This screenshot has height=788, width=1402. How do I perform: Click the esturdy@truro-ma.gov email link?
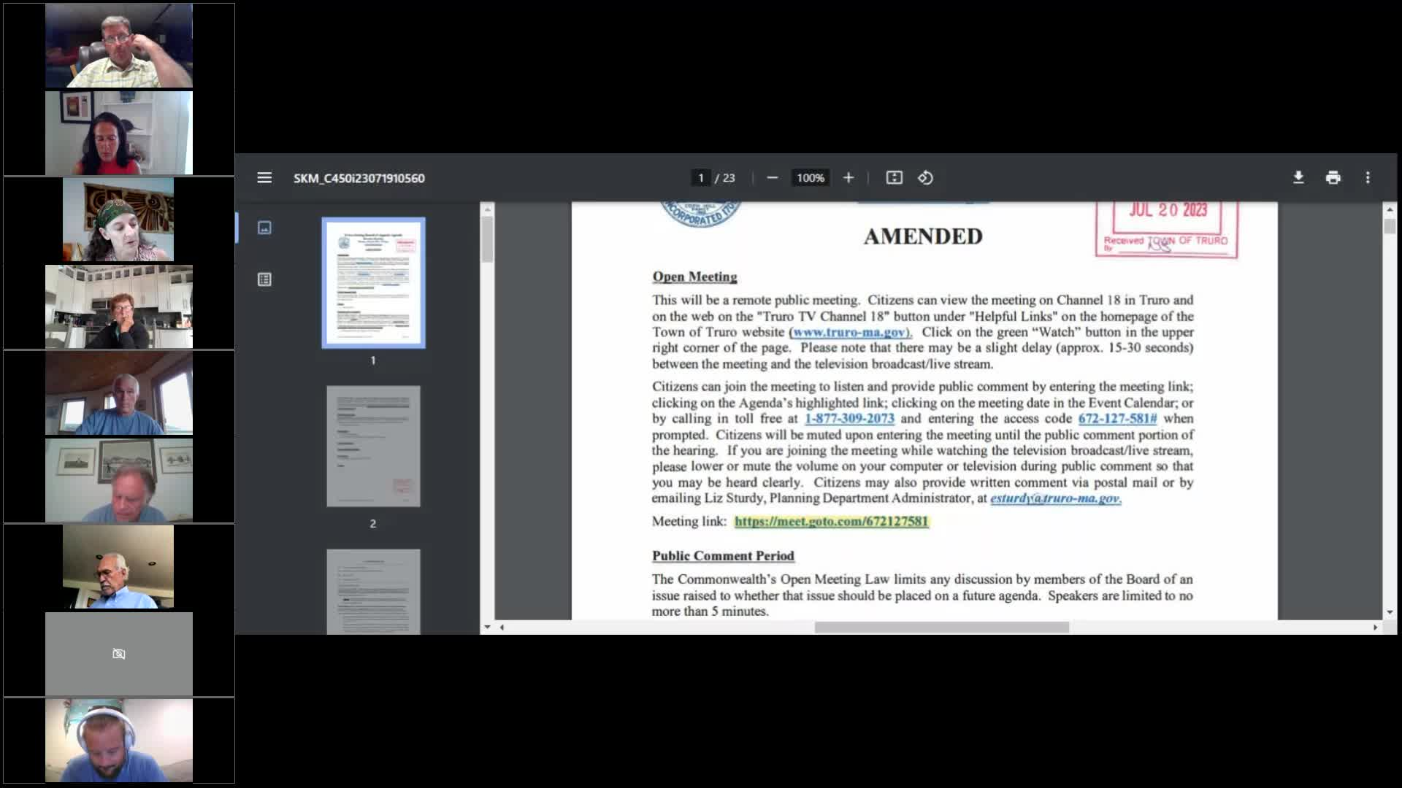1054,498
